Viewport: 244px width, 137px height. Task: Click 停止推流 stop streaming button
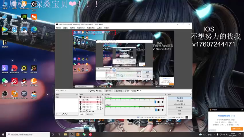180,98
